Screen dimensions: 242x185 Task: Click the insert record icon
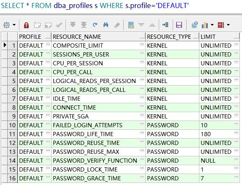(37, 25)
